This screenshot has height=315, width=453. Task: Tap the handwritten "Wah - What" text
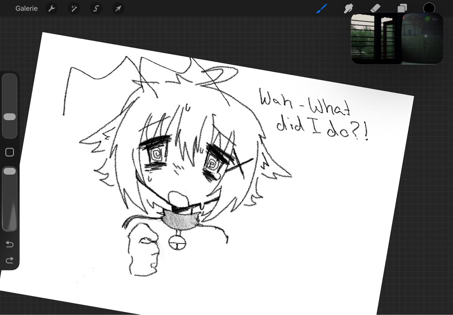tap(306, 102)
